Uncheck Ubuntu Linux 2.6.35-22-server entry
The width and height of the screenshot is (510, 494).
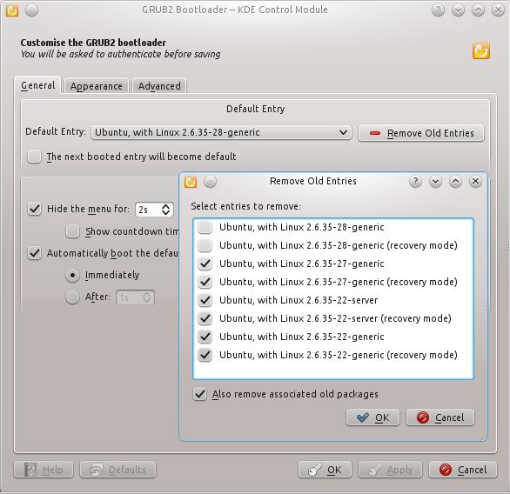[205, 300]
